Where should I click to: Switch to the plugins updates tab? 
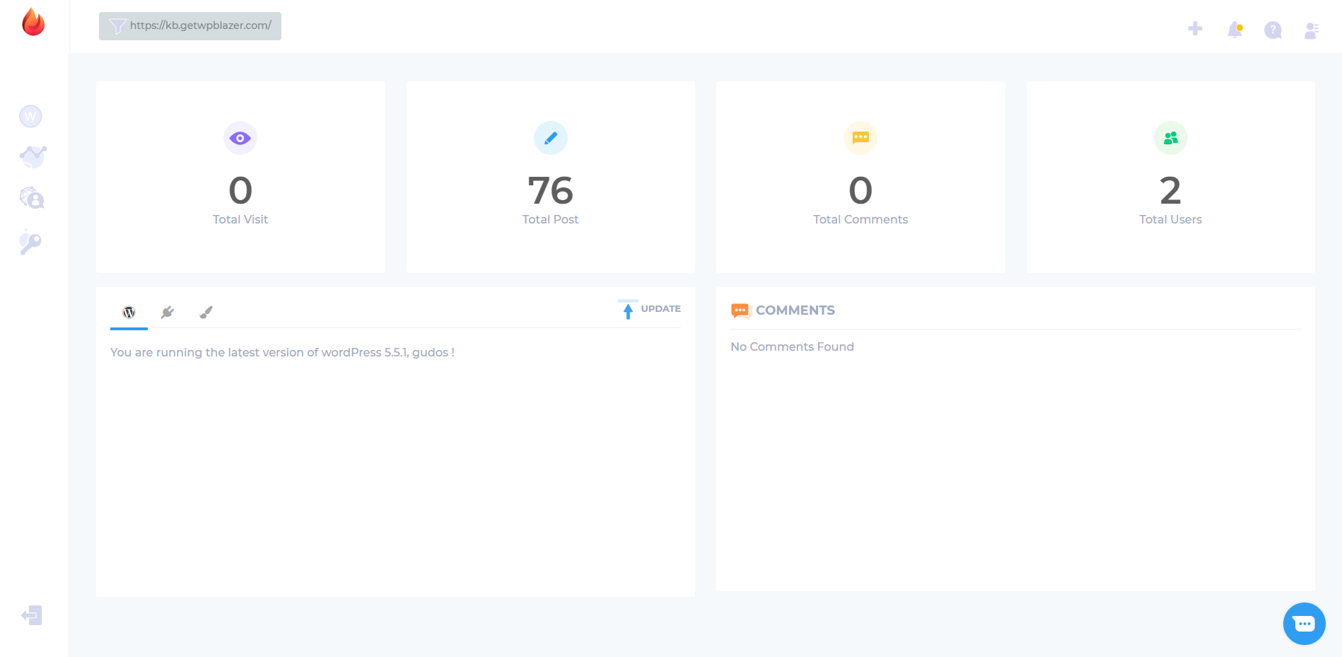[168, 313]
